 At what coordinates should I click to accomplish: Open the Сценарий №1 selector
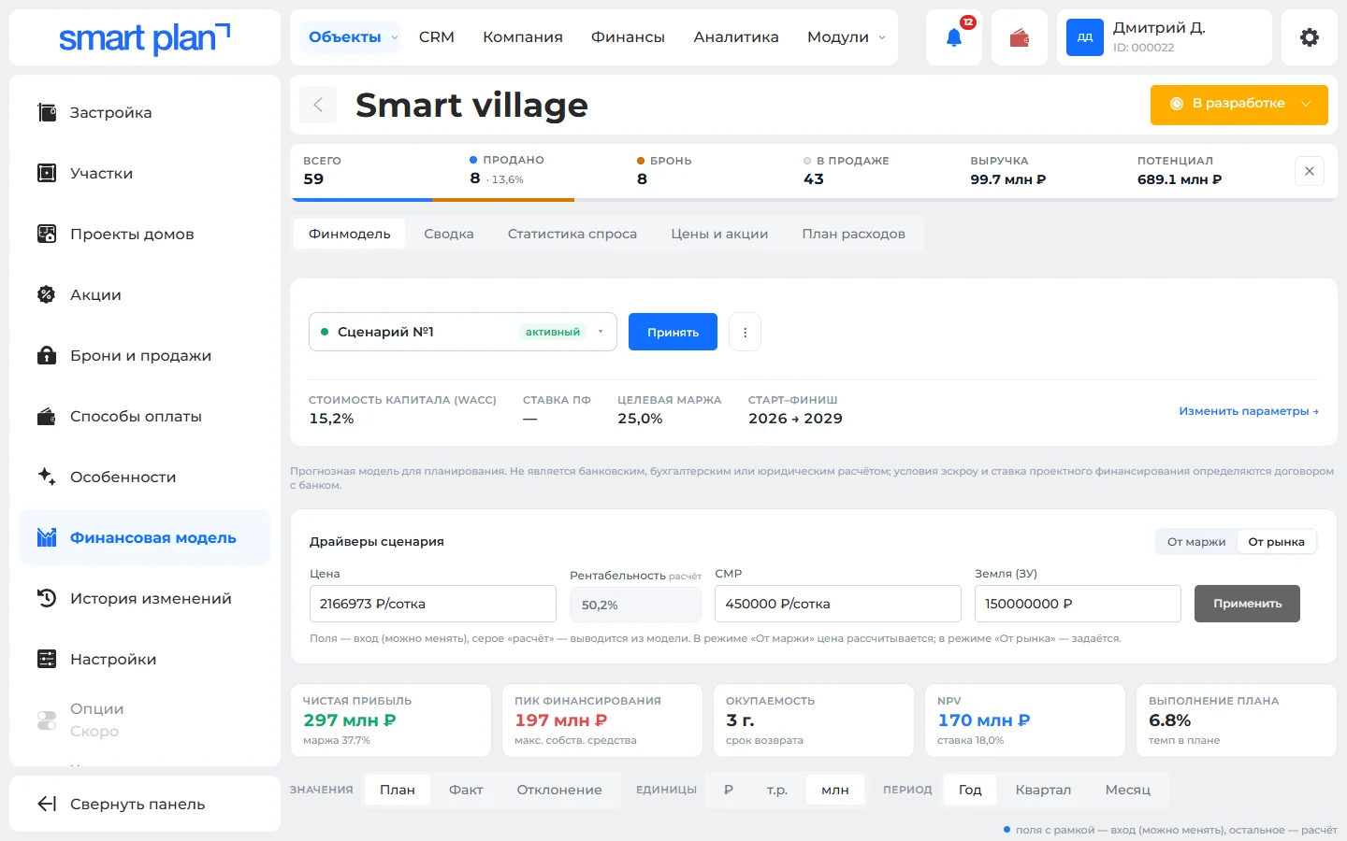(x=463, y=332)
